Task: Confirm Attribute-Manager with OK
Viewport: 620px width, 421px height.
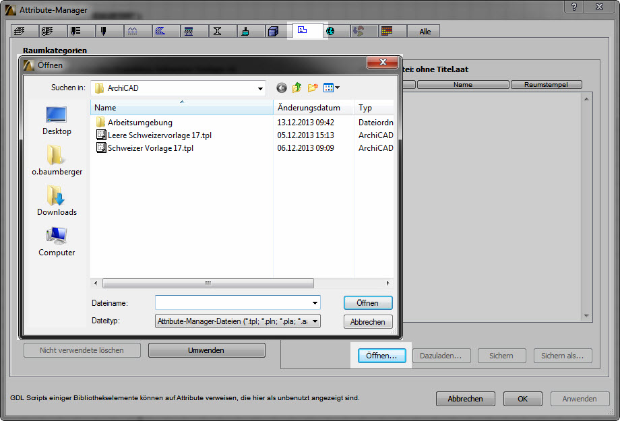Action: 522,399
